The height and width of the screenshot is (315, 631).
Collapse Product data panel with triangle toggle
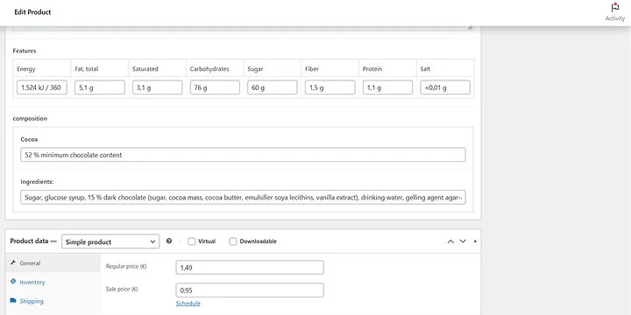pos(475,241)
